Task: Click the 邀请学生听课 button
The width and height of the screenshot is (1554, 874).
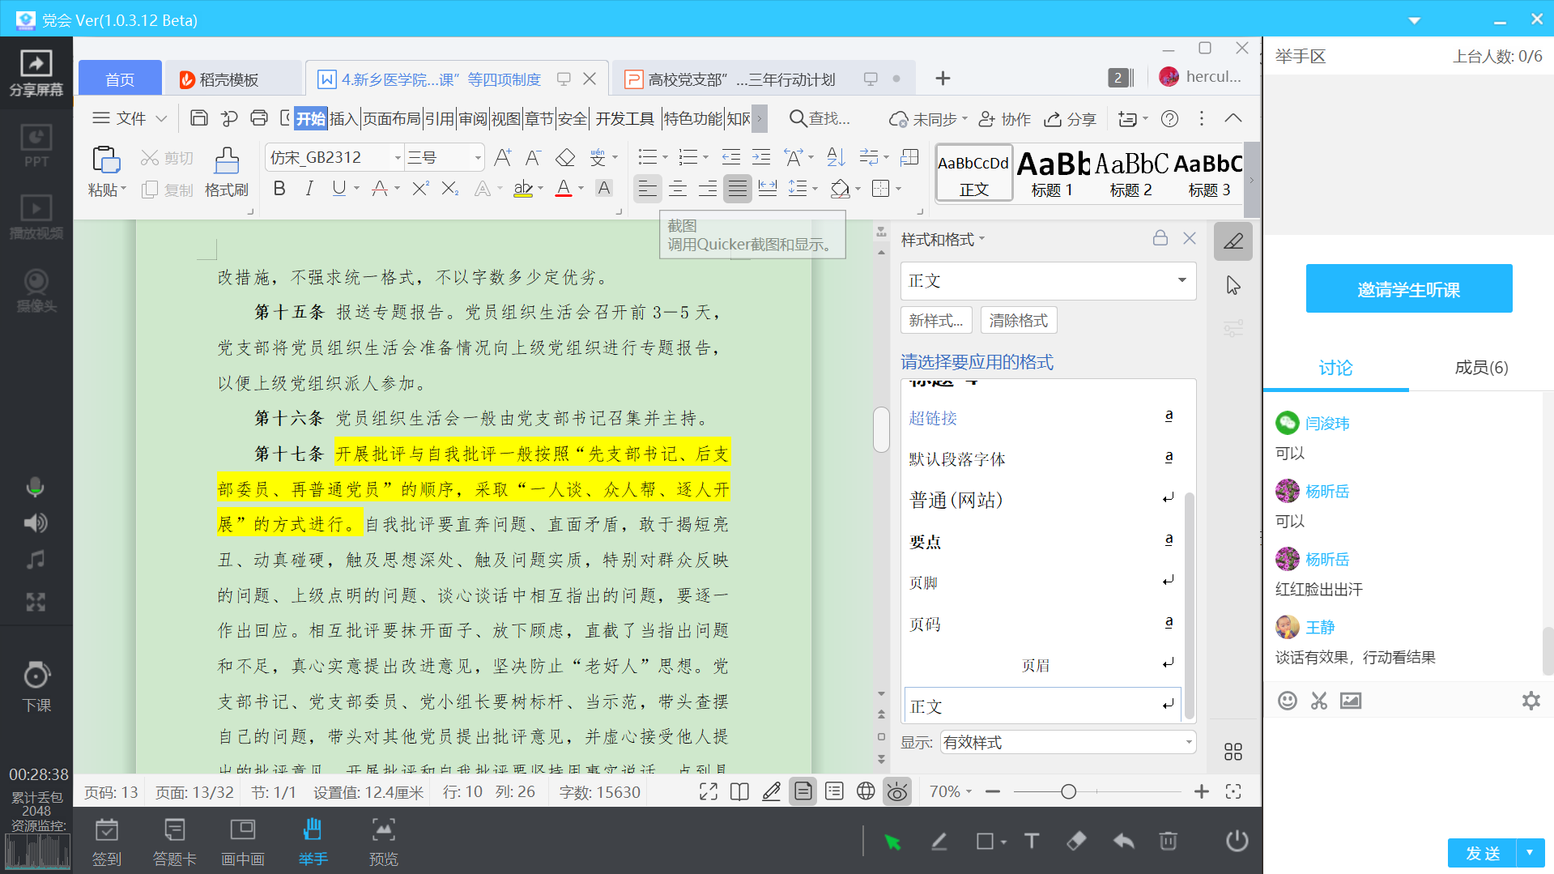Action: [1408, 289]
